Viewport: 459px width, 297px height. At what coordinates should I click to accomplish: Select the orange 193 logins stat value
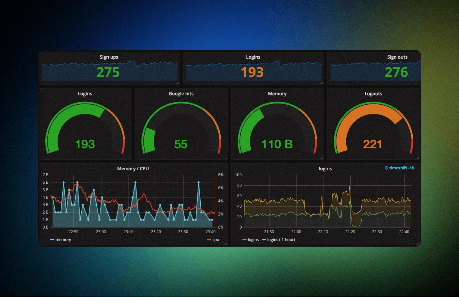coord(252,72)
